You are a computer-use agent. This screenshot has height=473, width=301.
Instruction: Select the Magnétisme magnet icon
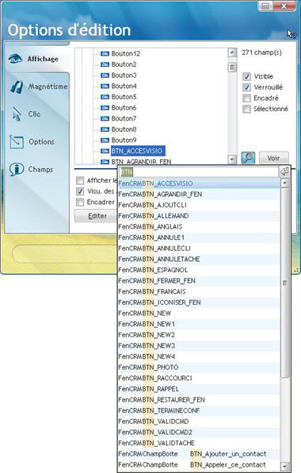point(17,87)
